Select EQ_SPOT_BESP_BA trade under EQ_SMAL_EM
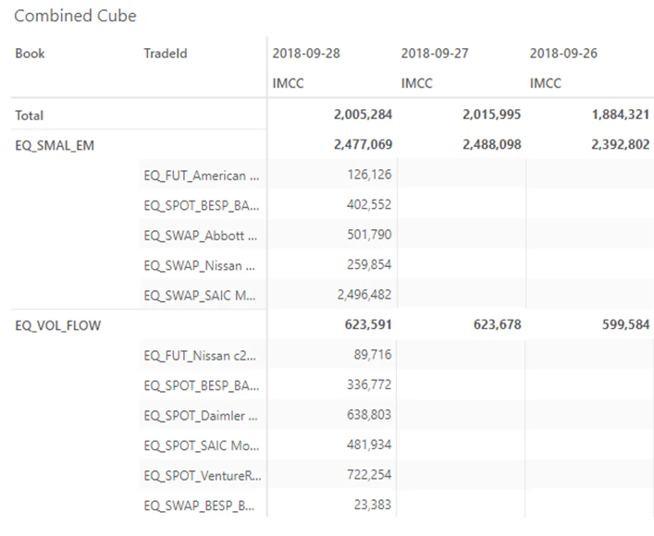 tap(202, 205)
